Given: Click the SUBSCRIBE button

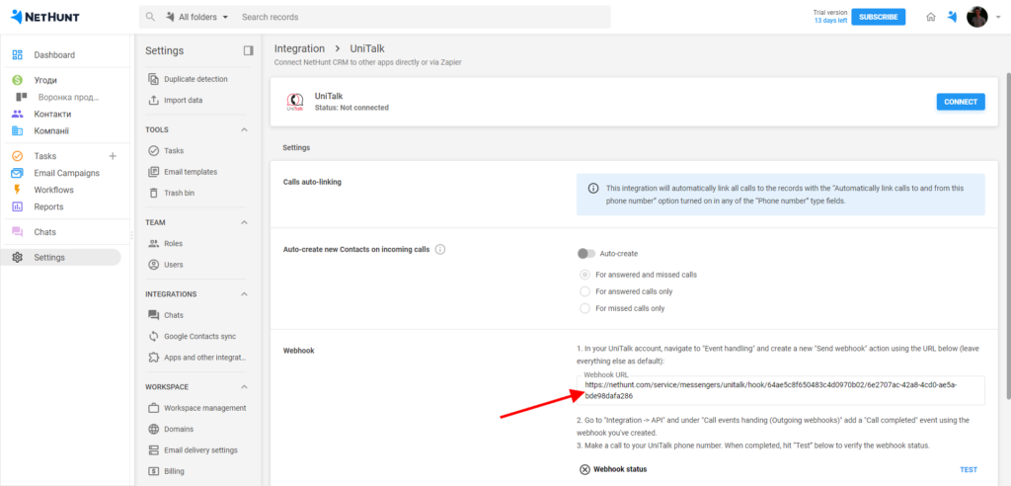Looking at the screenshot, I should [878, 17].
